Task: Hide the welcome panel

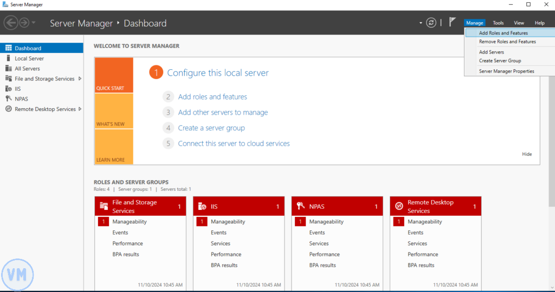Action: pos(527,154)
